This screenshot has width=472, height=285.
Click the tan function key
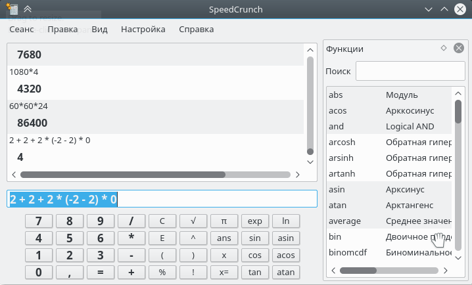coord(255,273)
